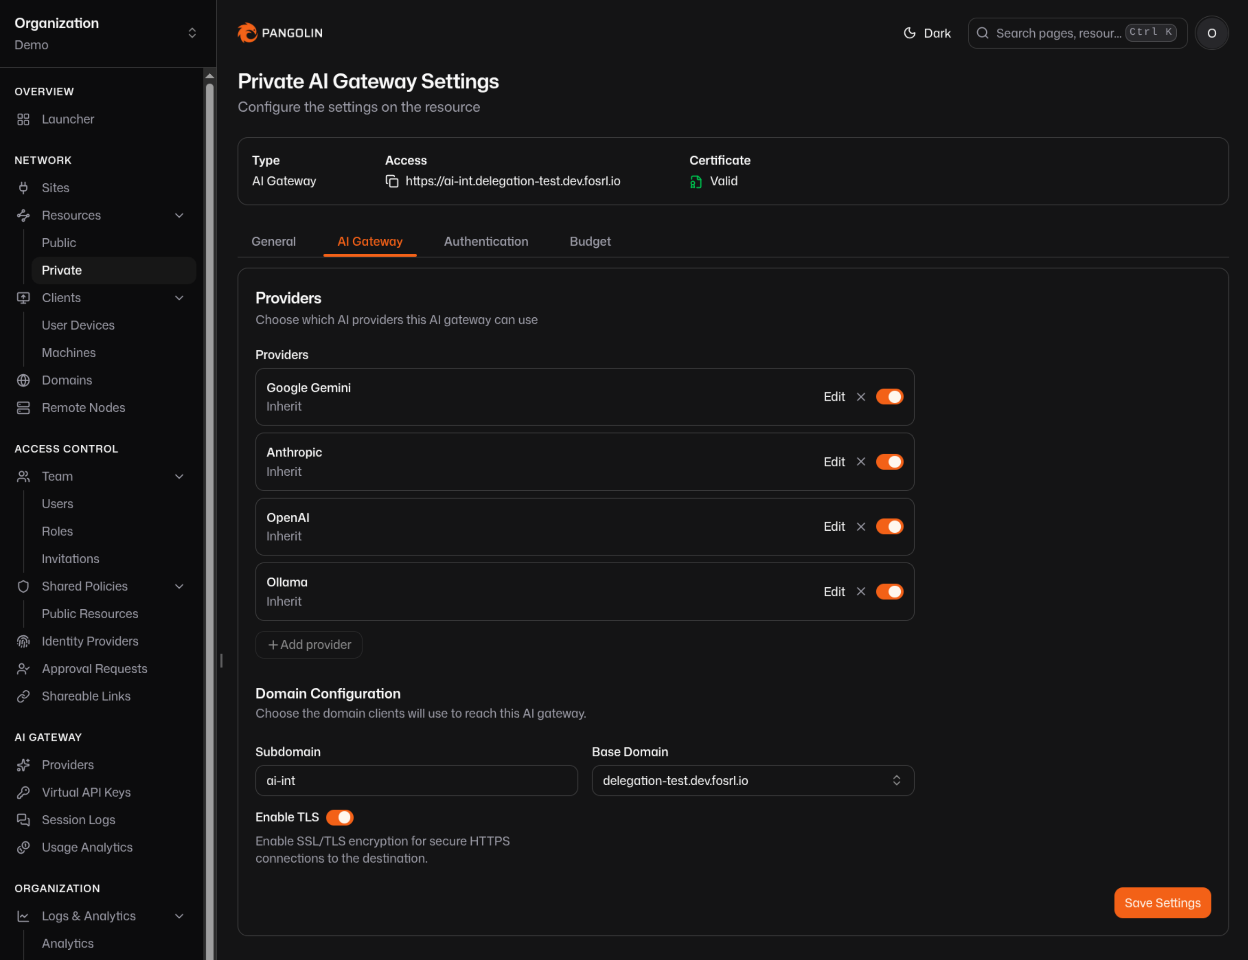
Task: Open the Authentication tab
Action: (486, 242)
